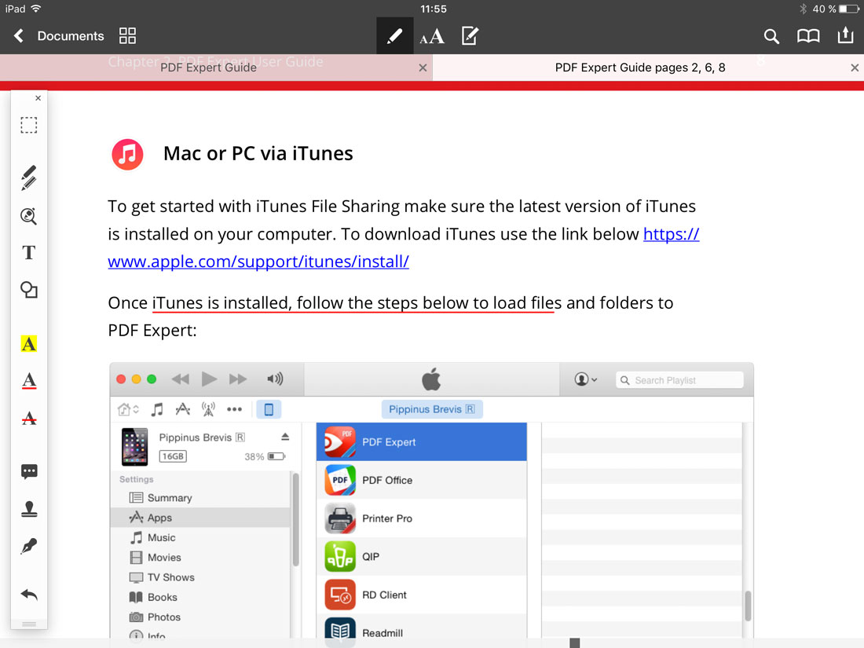The image size is (864, 648).
Task: Undo the last annotation
Action: point(28,595)
